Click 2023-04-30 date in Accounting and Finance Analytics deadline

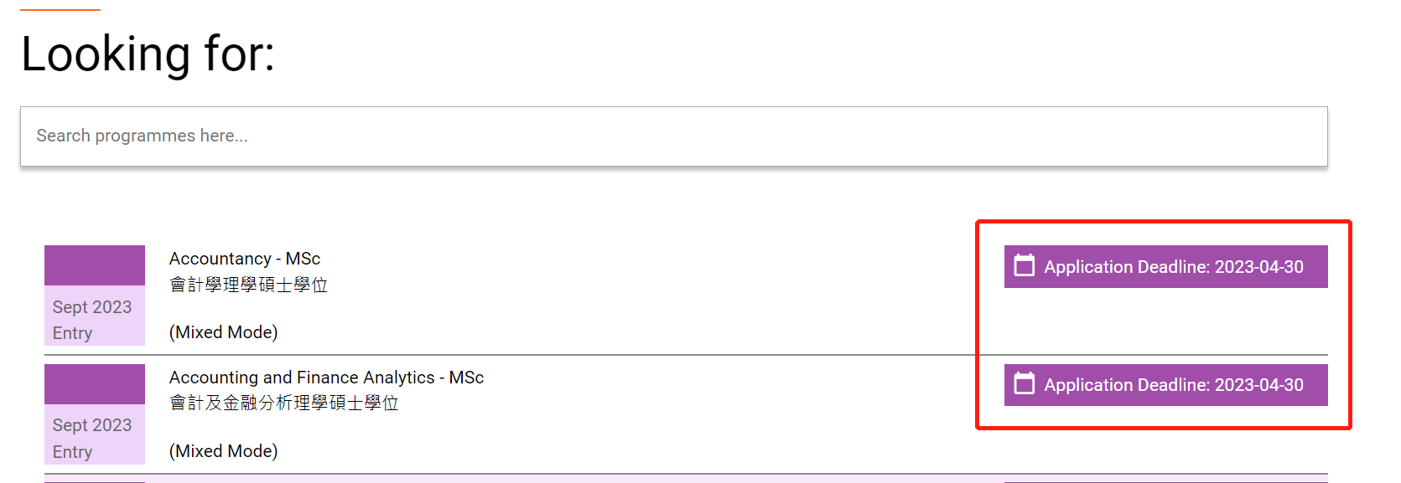[x=1258, y=385]
